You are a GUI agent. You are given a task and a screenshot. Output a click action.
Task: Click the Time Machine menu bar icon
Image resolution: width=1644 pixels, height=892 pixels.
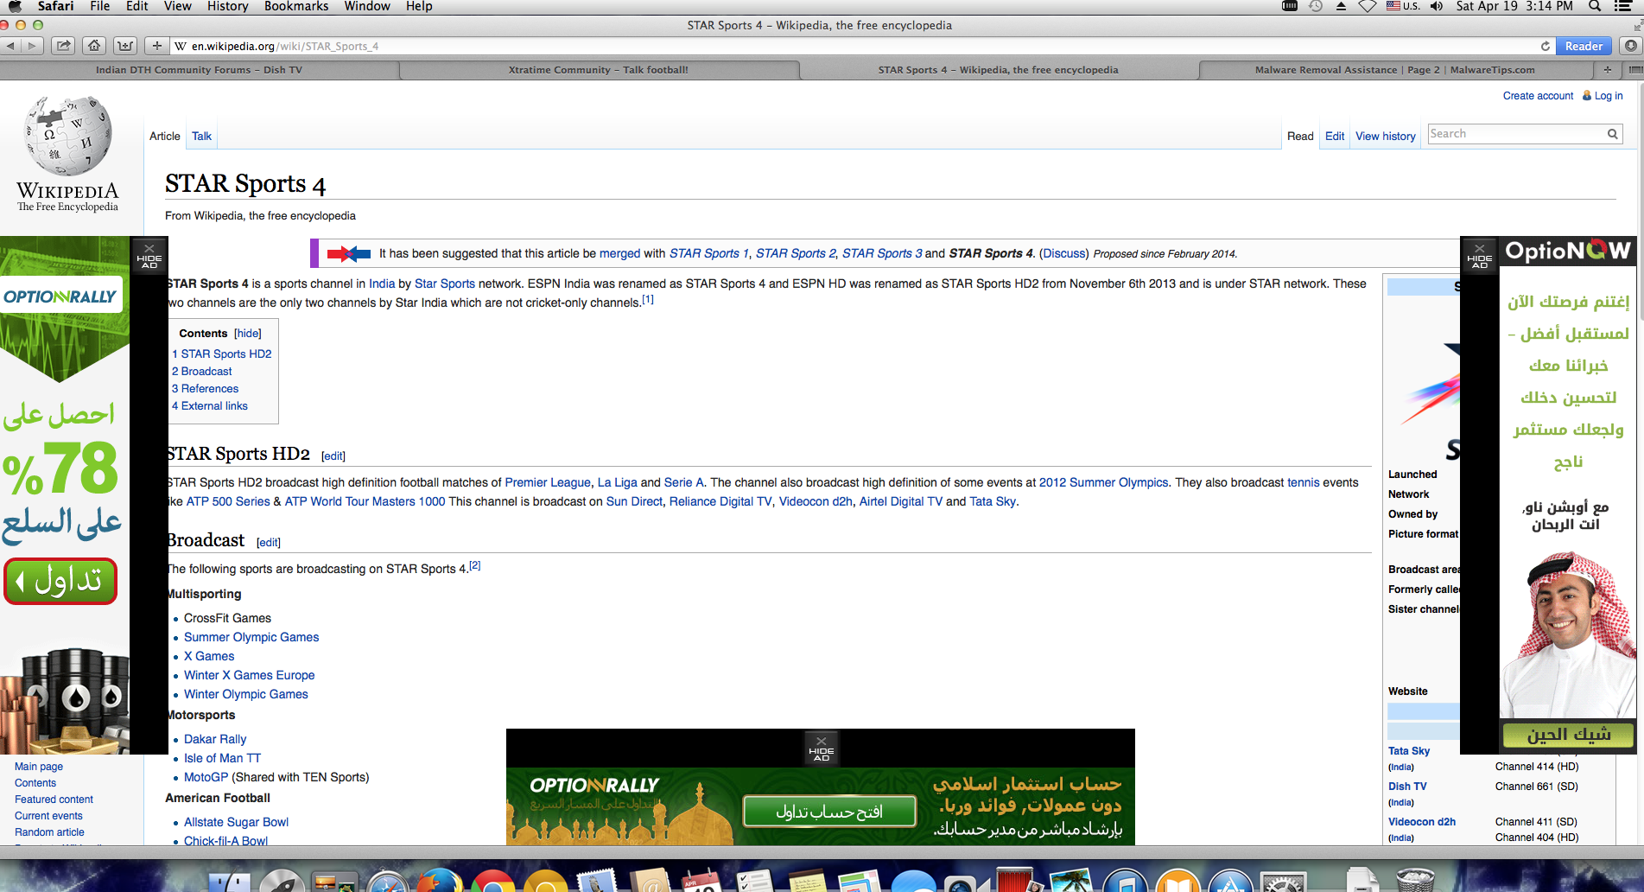click(x=1316, y=6)
